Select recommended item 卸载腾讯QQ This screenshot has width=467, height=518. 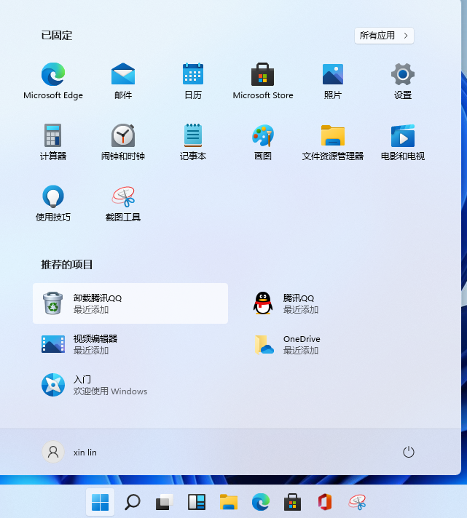tap(130, 303)
